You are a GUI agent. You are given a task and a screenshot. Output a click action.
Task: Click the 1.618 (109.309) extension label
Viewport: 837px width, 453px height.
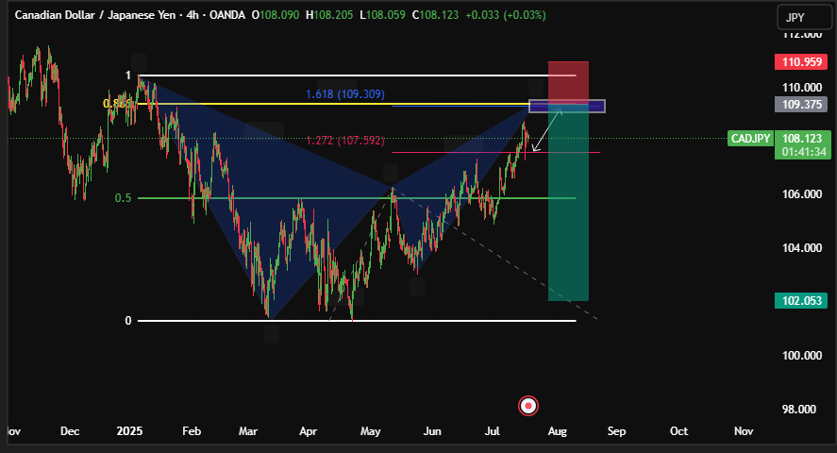pos(344,94)
